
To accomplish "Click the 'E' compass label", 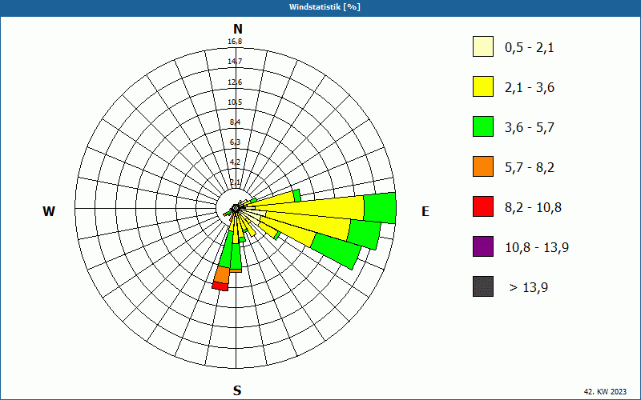I will pos(425,211).
